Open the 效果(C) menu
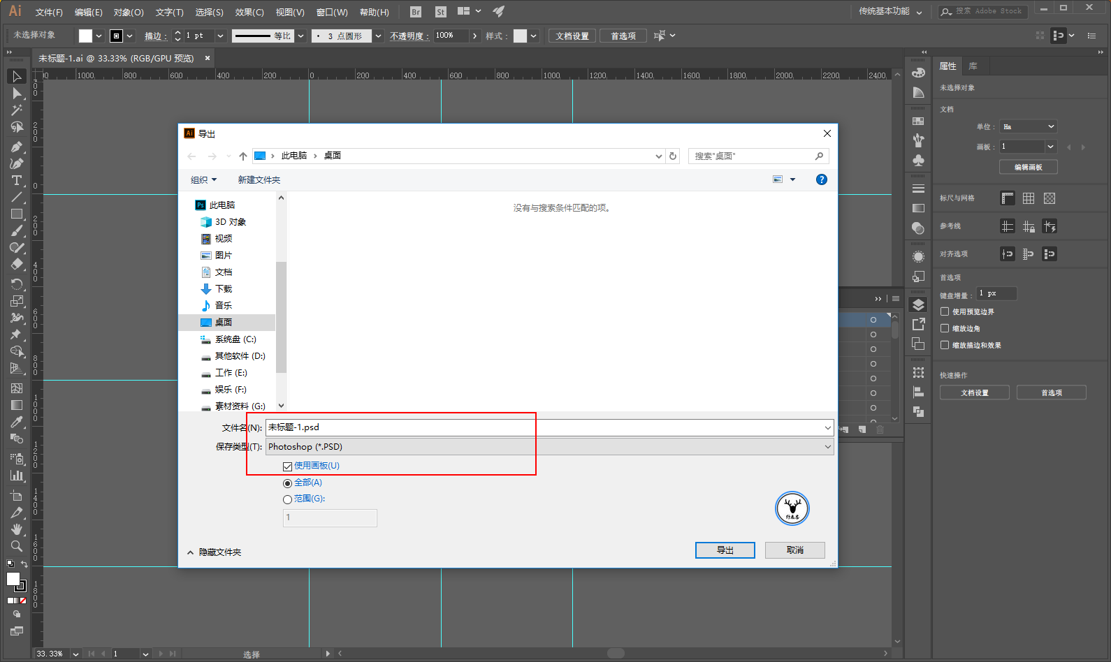 (x=249, y=13)
